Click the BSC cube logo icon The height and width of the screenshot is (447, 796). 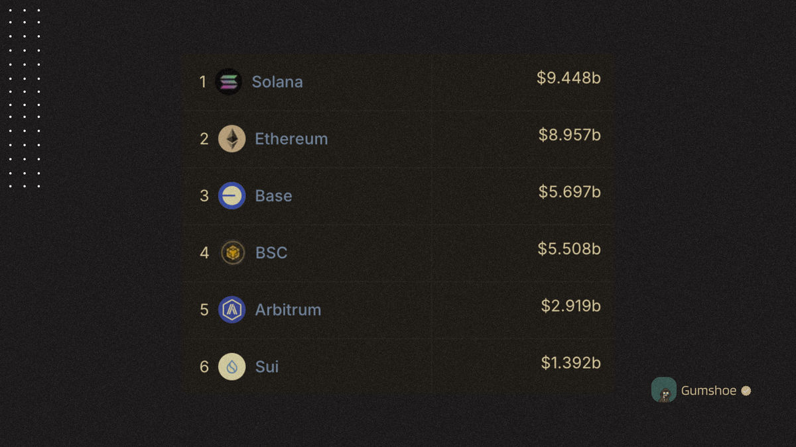[x=232, y=253]
